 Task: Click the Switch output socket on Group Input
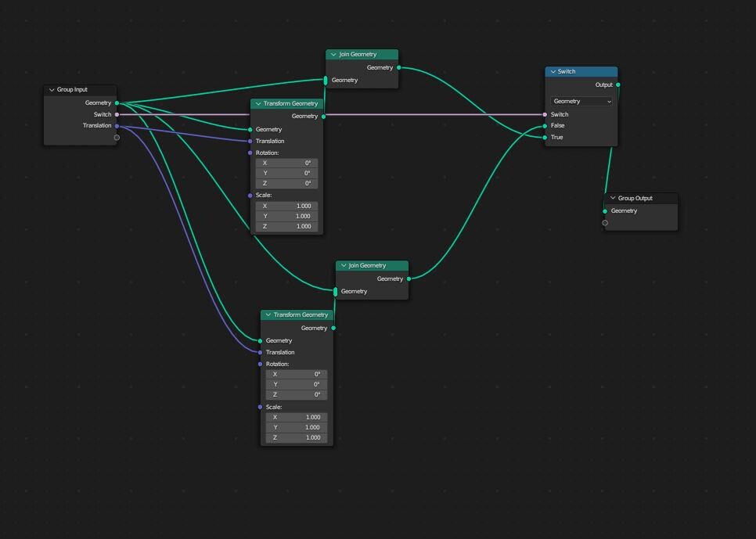coord(116,114)
